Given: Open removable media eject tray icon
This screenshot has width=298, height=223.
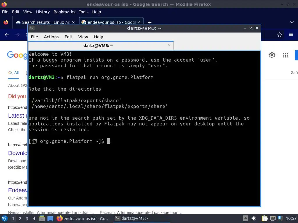Looking at the screenshot, I should click(x=246, y=218).
